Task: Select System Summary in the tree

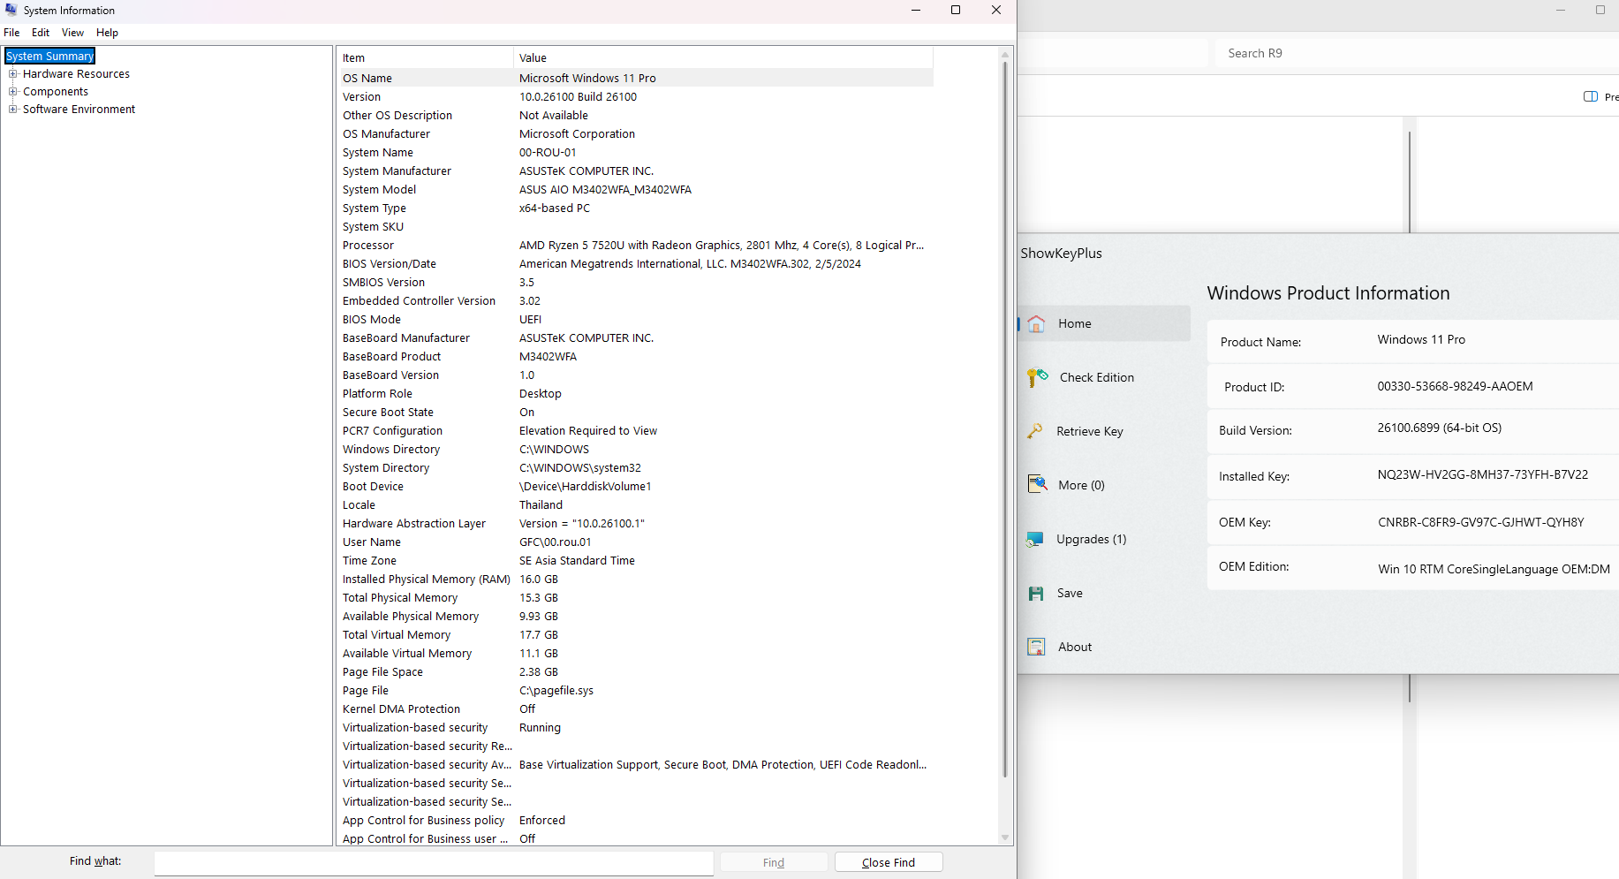Action: click(x=50, y=57)
